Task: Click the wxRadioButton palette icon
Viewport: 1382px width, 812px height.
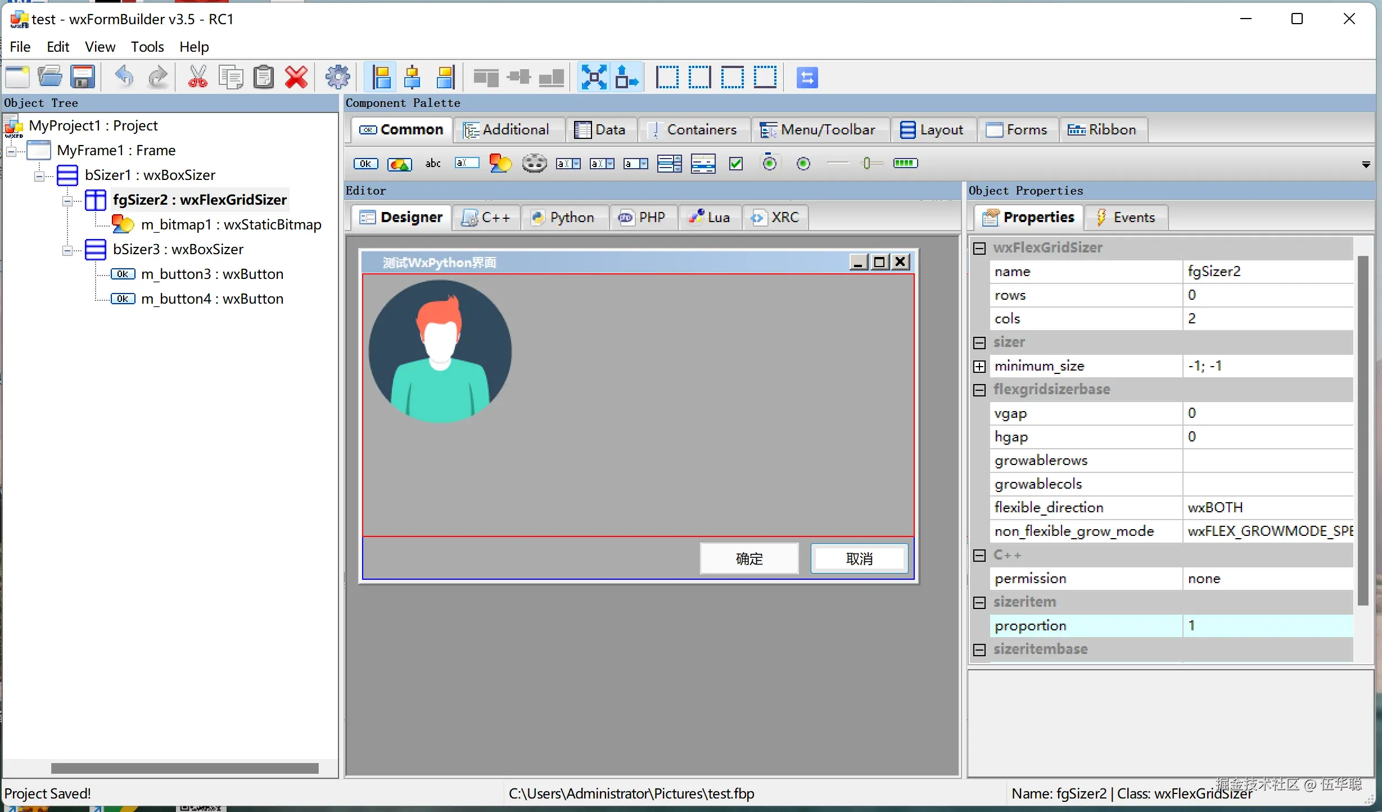Action: coord(803,164)
